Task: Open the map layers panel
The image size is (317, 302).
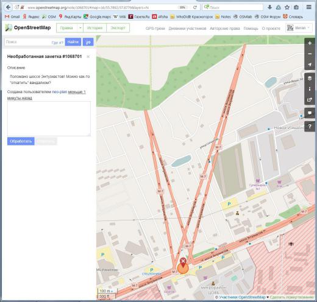Action: pyautogui.click(x=310, y=79)
